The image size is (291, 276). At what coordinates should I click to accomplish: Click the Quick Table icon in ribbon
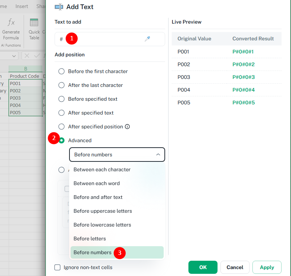(x=34, y=23)
